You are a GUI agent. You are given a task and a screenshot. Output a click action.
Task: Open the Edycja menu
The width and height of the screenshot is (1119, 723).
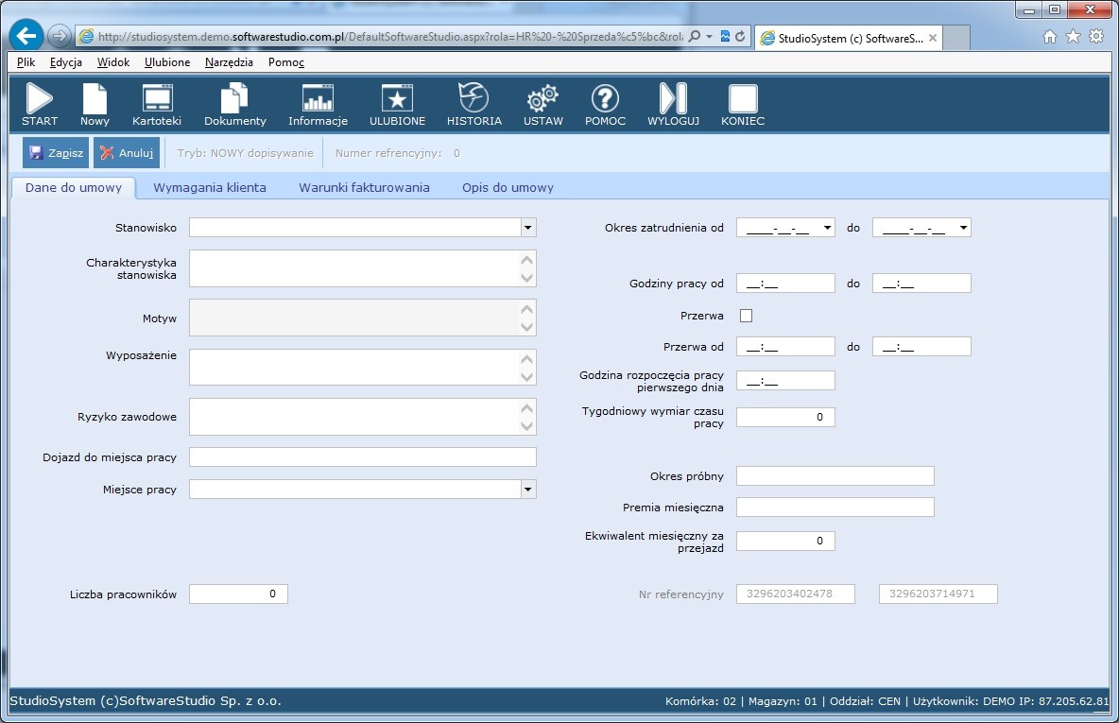coord(65,62)
